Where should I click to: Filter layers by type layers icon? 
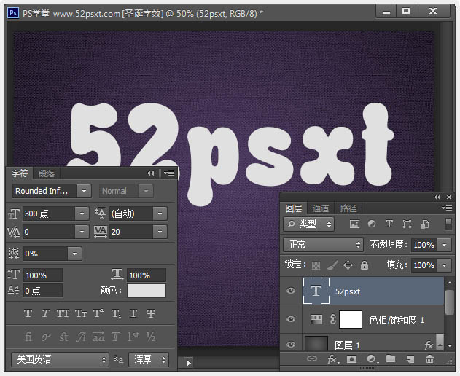[x=389, y=224]
